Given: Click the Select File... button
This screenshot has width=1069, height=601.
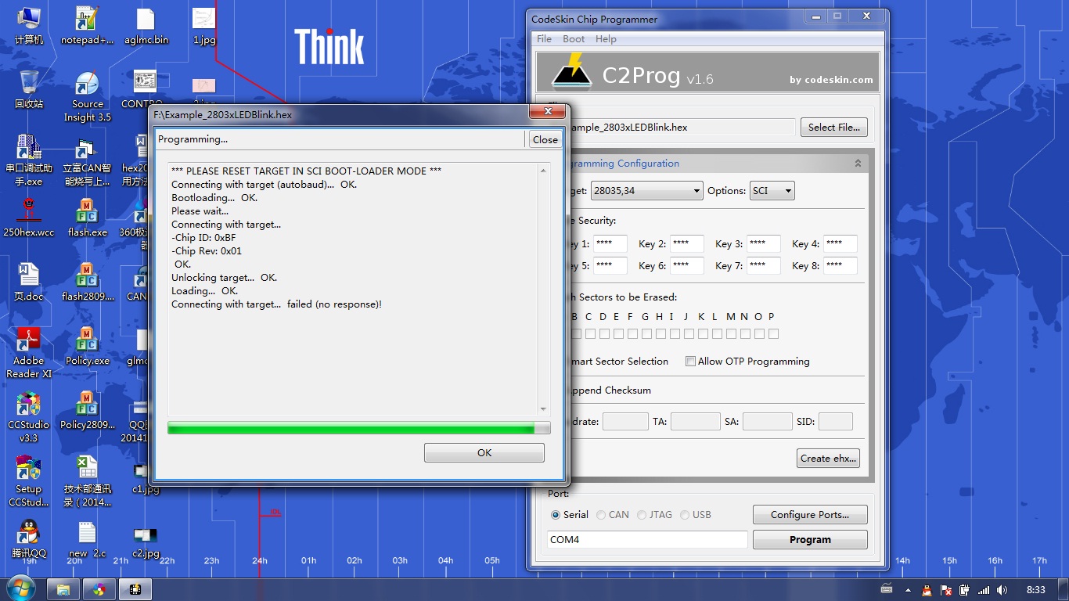Looking at the screenshot, I should pos(833,128).
